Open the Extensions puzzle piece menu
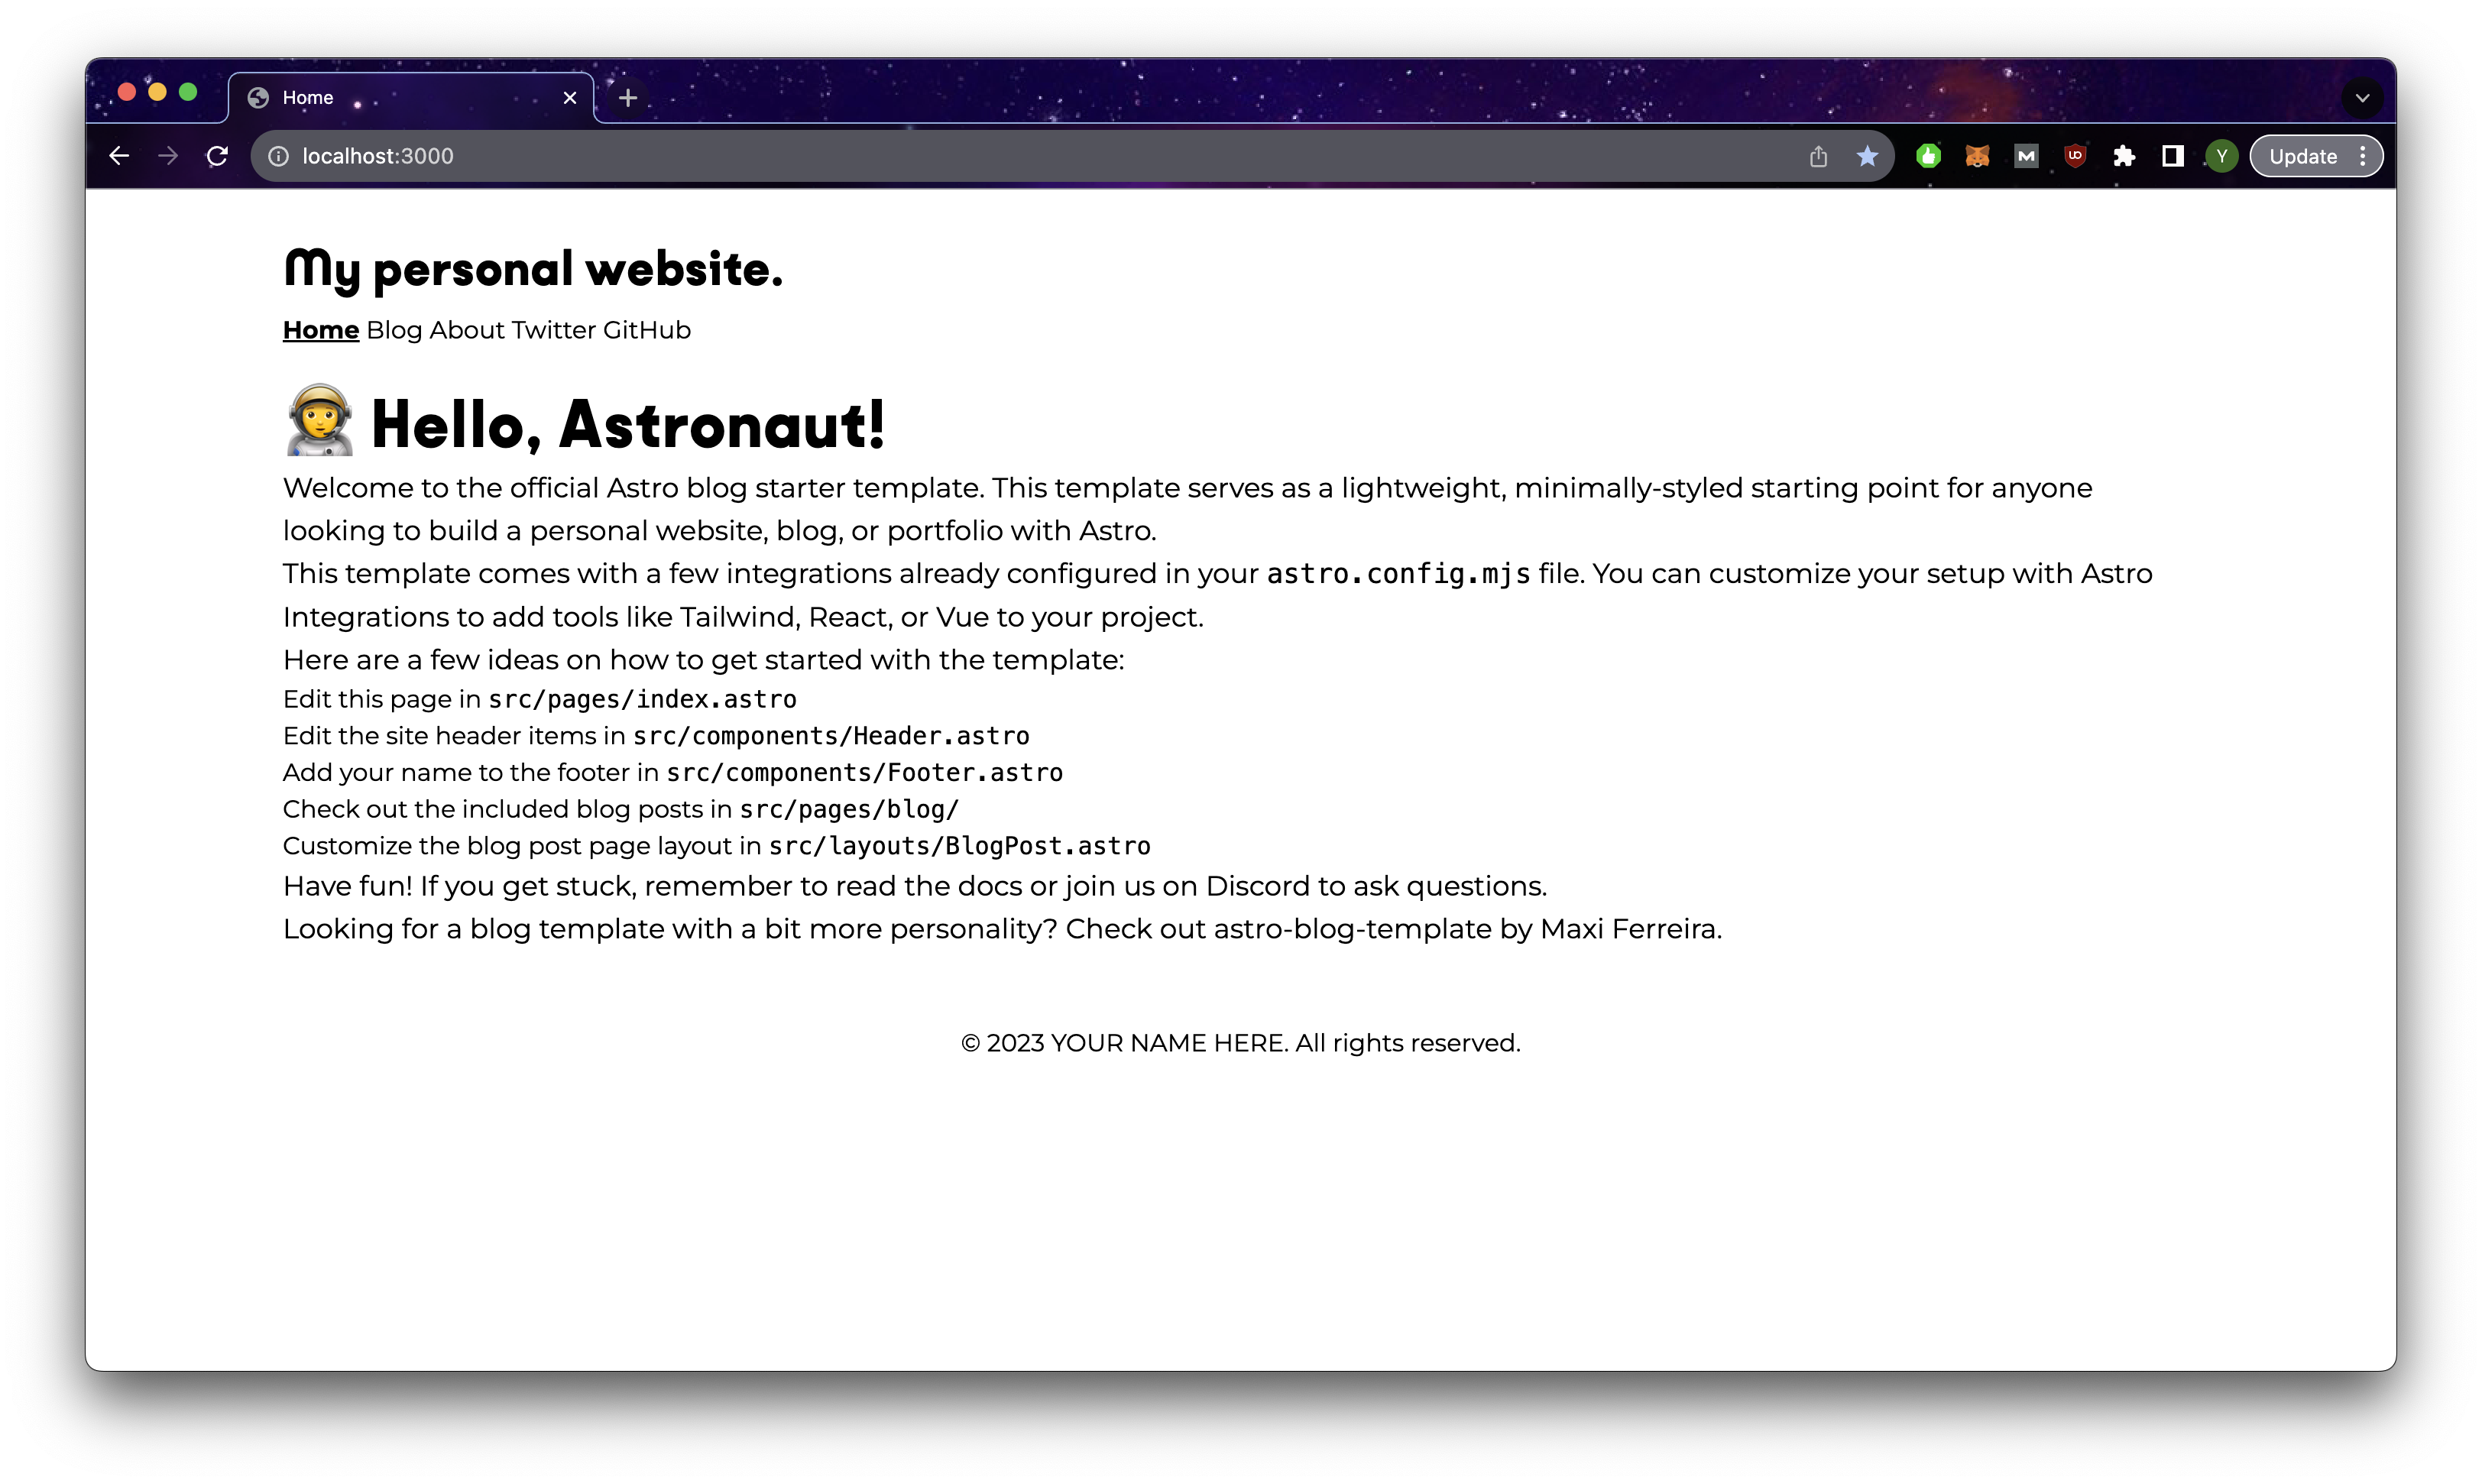This screenshot has height=1484, width=2482. 2124,156
